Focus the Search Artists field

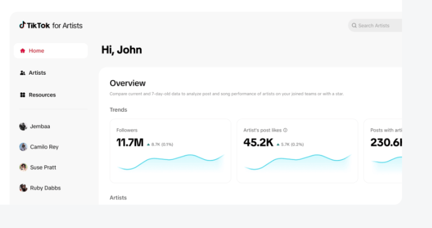coord(375,25)
